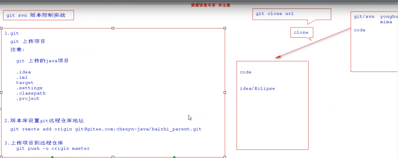The height and width of the screenshot is (158, 398).
Task: Select the ".iml" entry
Action: coord(22,77)
